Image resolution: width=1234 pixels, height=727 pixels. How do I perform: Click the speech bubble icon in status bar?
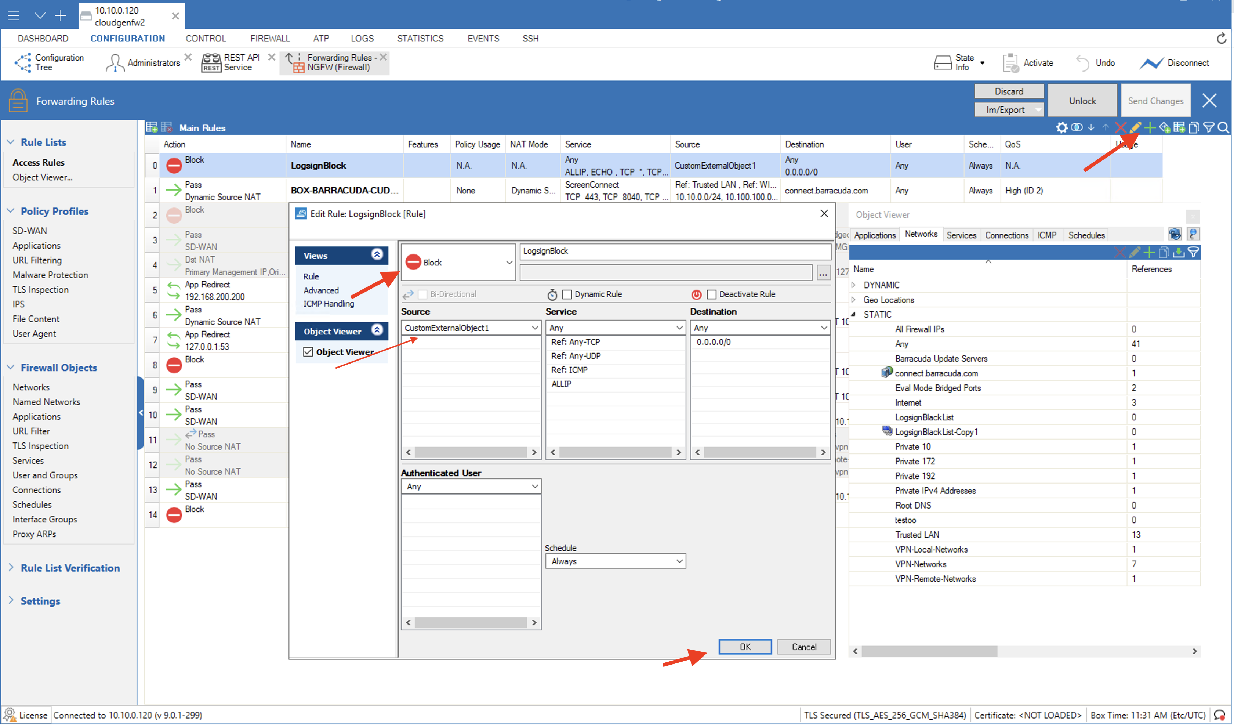(x=1220, y=716)
